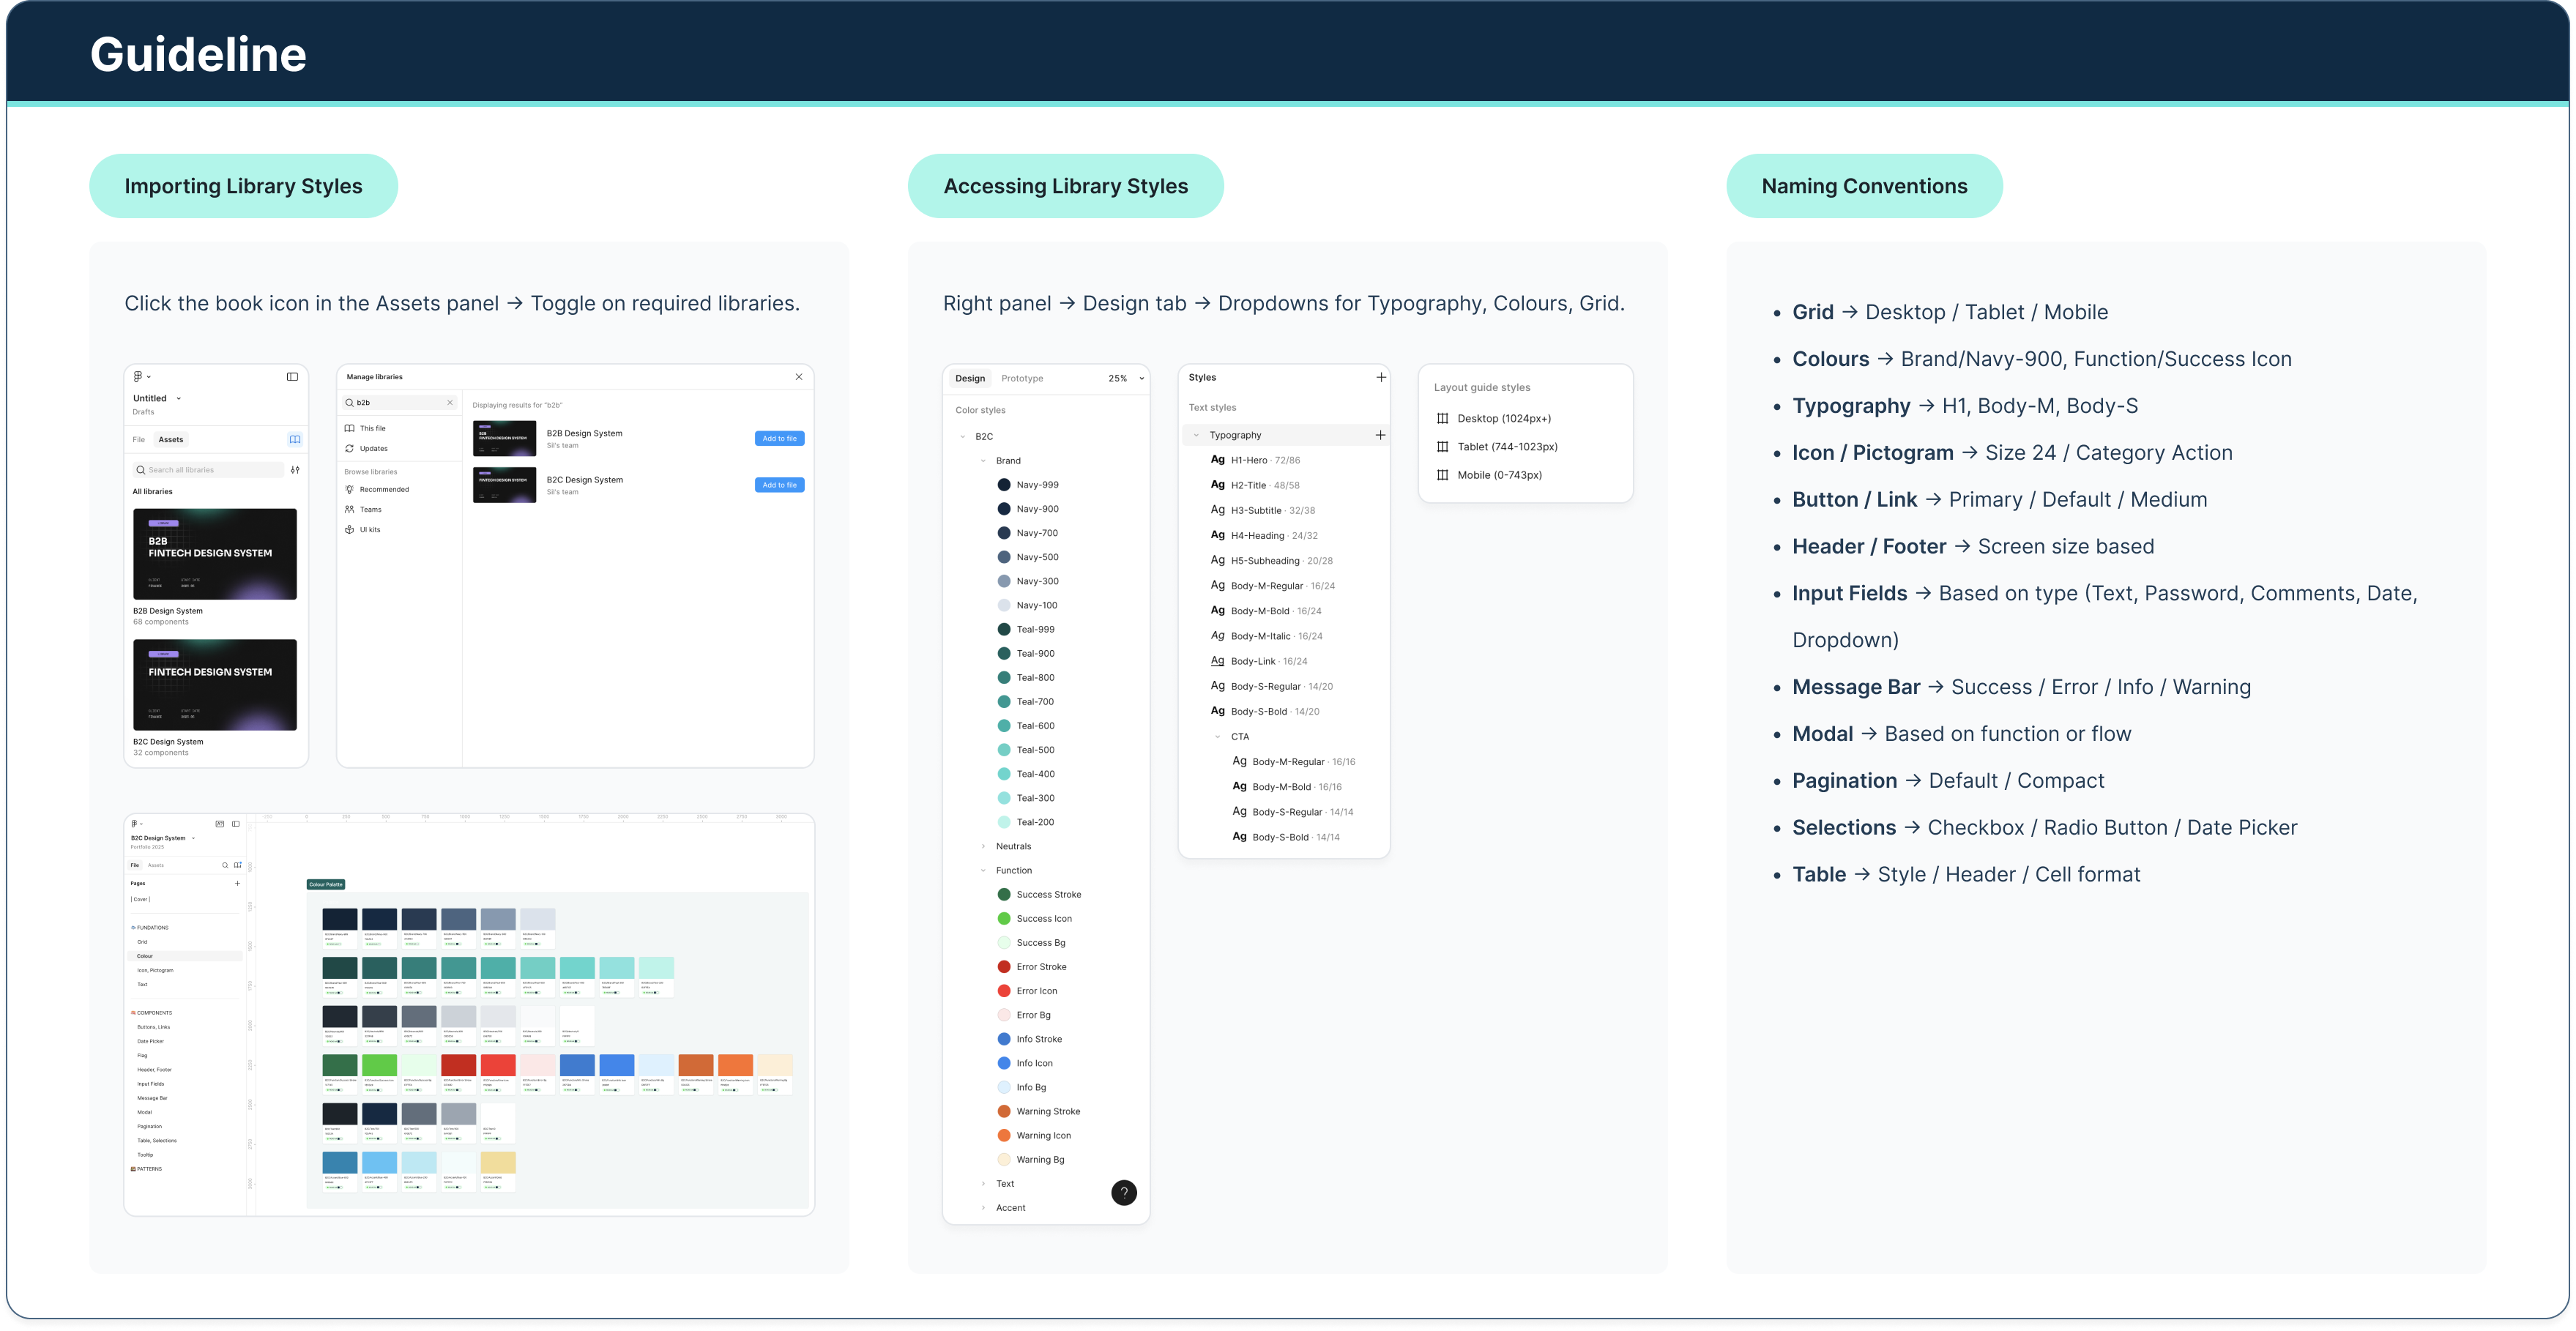Add a new style with Styles plus icon
This screenshot has width=2576, height=1331.
coord(1381,377)
